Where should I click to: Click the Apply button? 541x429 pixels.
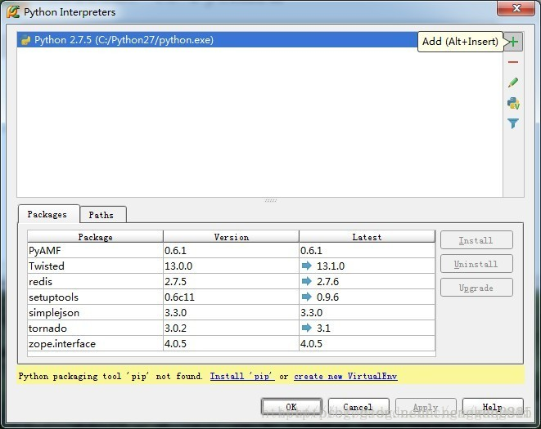426,407
